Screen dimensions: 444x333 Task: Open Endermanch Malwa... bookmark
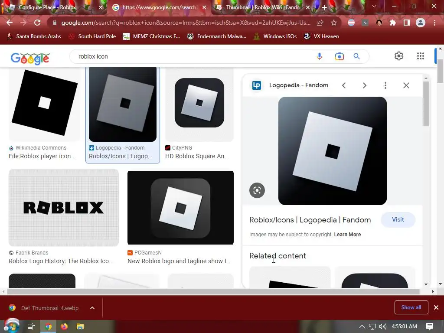tap(217, 36)
